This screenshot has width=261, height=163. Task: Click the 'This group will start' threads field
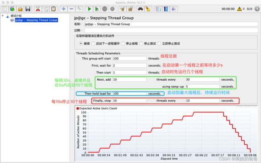129,59
